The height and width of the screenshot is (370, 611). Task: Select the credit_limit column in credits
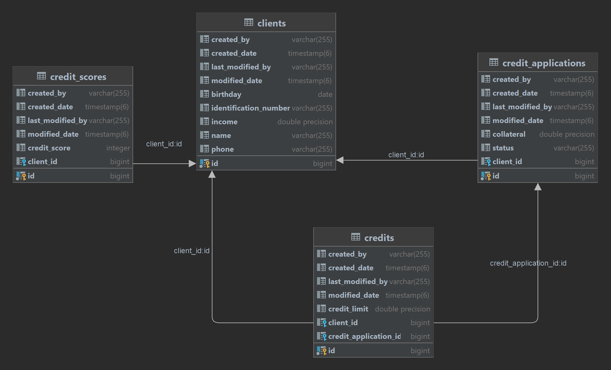(348, 309)
